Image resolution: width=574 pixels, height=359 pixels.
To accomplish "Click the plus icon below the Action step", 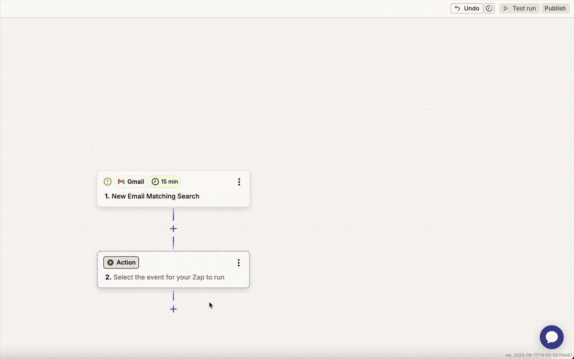I will tap(173, 309).
